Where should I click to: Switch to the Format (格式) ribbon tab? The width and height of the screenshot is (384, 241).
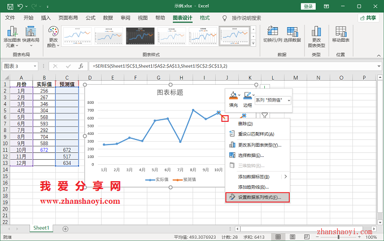click(205, 18)
